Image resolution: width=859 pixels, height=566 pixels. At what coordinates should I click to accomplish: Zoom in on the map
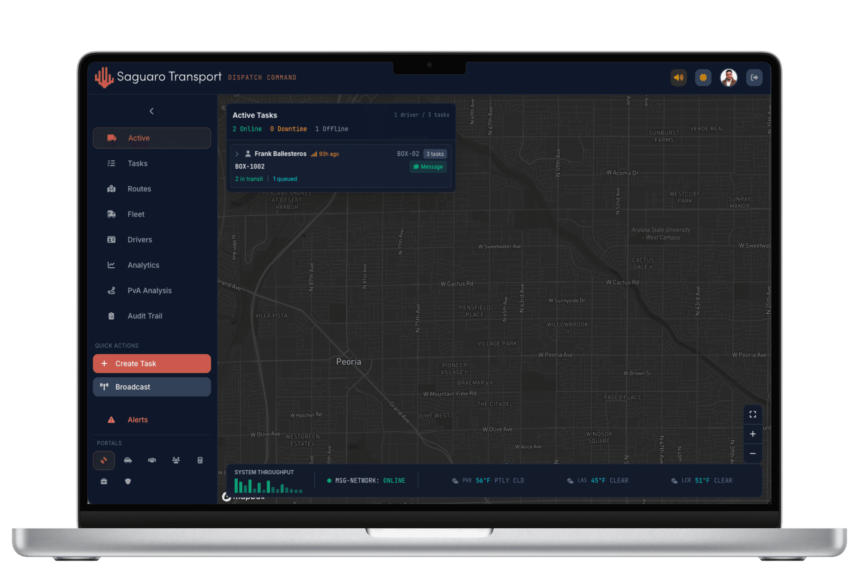[753, 434]
